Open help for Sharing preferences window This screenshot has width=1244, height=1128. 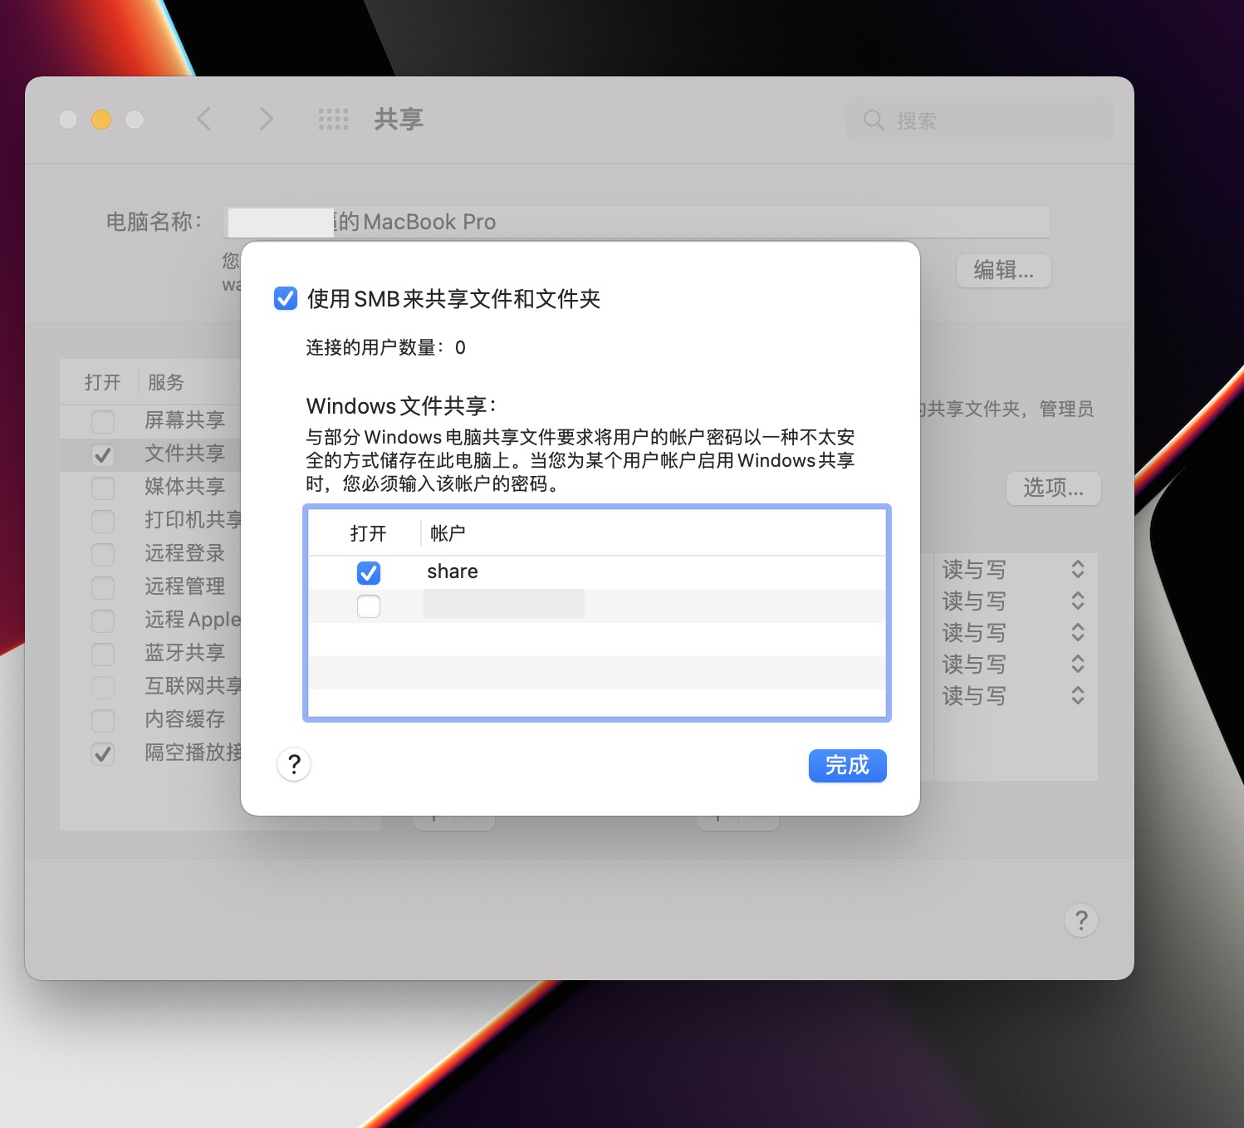pyautogui.click(x=1081, y=920)
